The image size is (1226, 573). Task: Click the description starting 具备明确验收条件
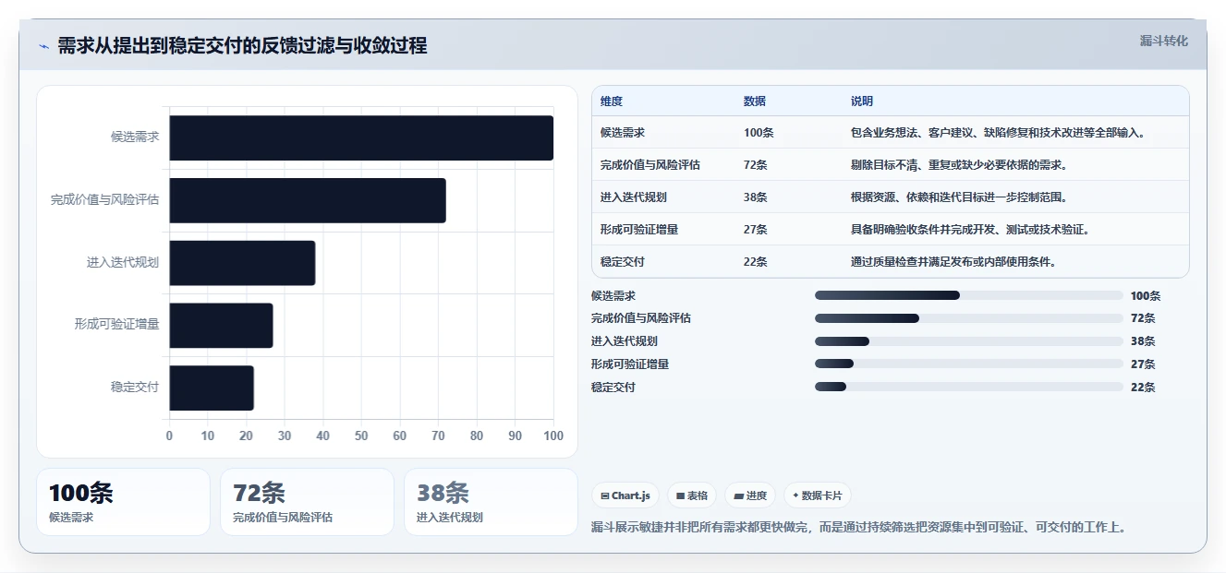pos(971,230)
